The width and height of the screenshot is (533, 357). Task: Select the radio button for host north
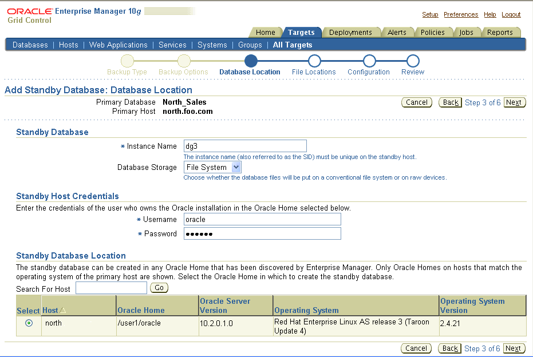29,323
